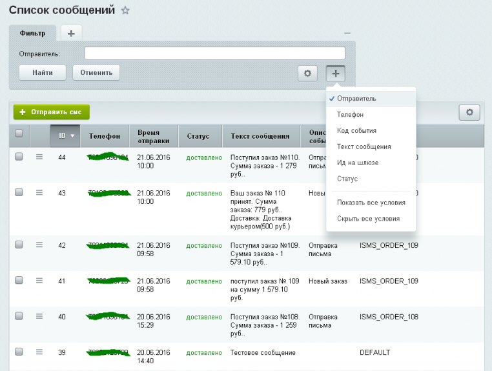
Task: Open row actions menu for message 42
Action: point(39,245)
